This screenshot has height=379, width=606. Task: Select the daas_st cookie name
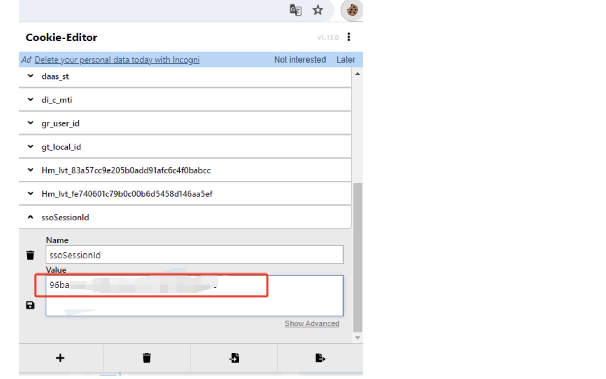click(x=55, y=76)
